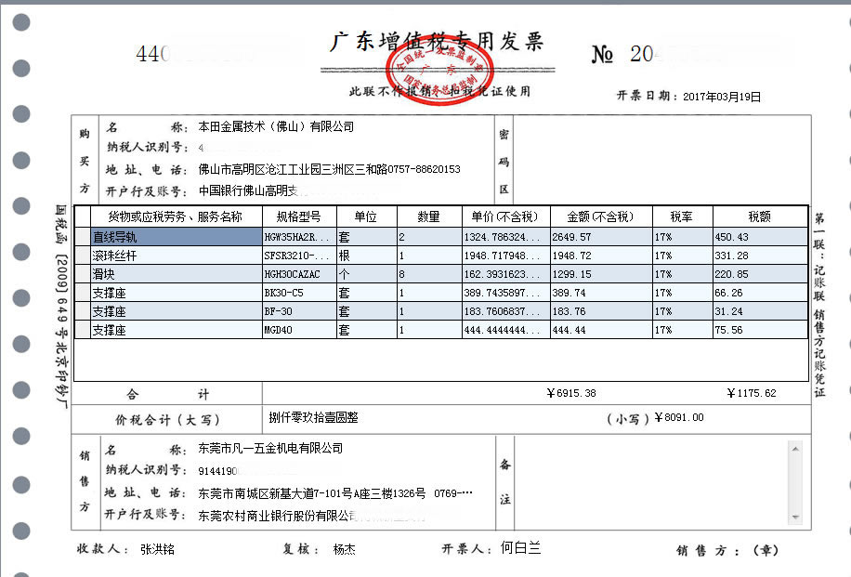The image size is (851, 577).
Task: Select the 支撑座 cell in the BK30-C5 row
Action: click(177, 293)
